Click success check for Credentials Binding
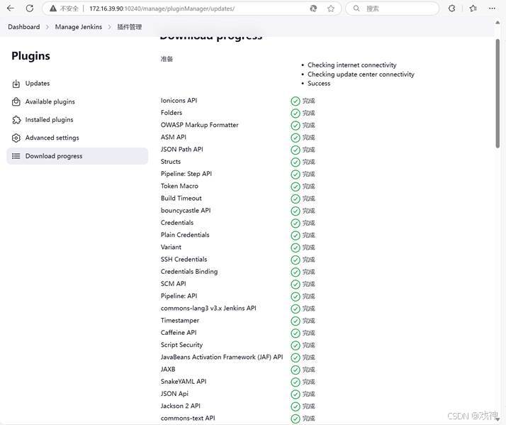The width and height of the screenshot is (506, 425). pyautogui.click(x=296, y=272)
